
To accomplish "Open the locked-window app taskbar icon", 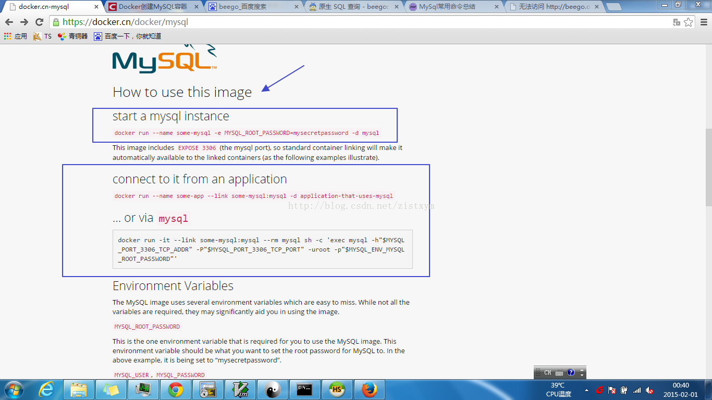I will pos(208,390).
